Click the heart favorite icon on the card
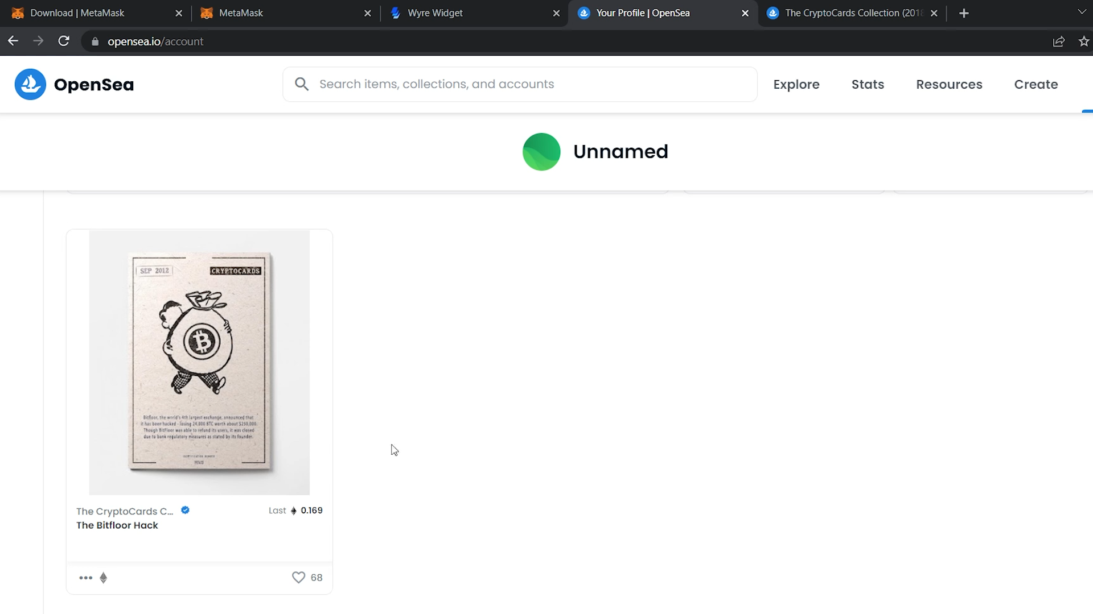This screenshot has width=1093, height=614. click(298, 578)
